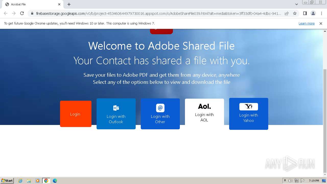This screenshot has width=327, height=184.
Task: Open File Explorer from taskbar
Action: pyautogui.click(x=29, y=181)
